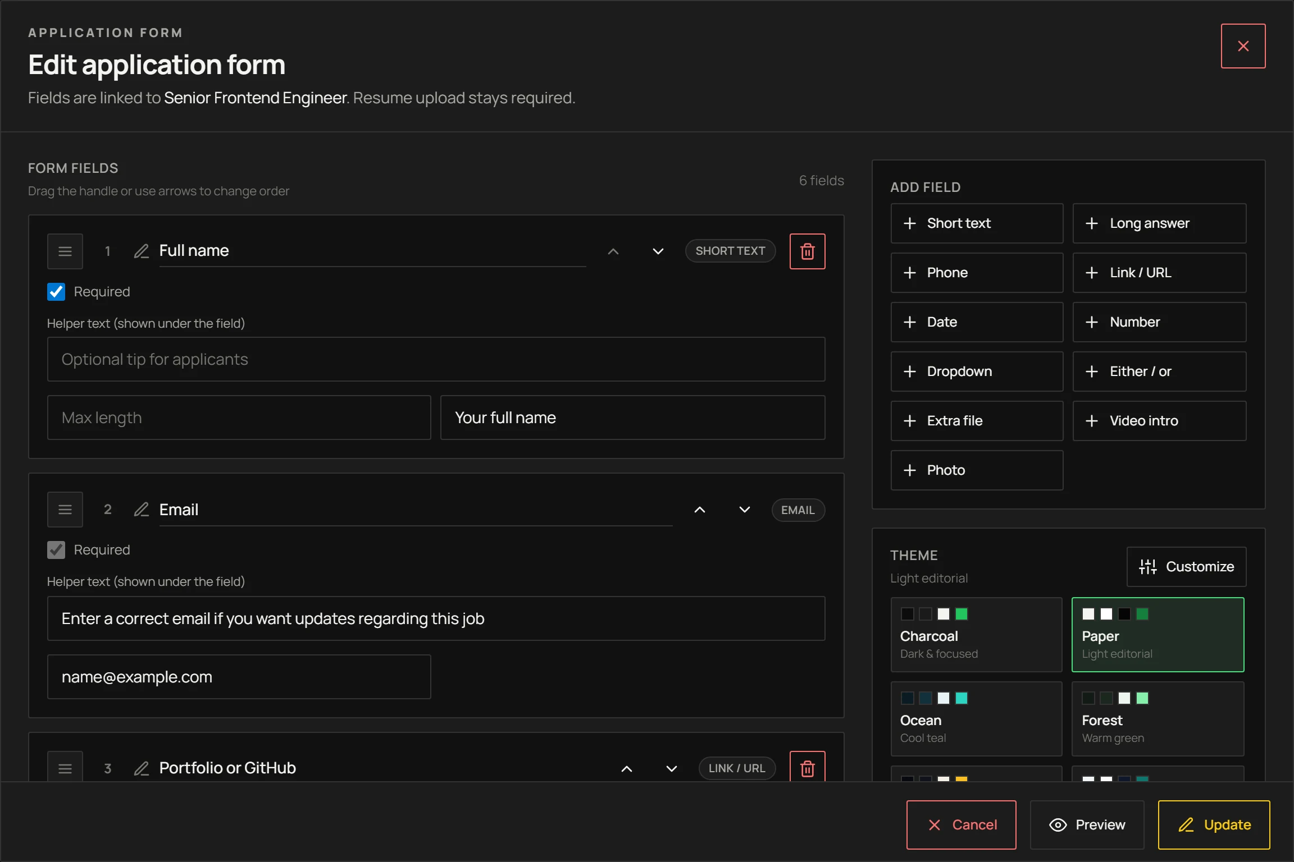This screenshot has width=1294, height=862.
Task: Move Full name field down
Action: pos(658,251)
